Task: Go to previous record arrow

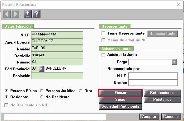Action: 7,14
